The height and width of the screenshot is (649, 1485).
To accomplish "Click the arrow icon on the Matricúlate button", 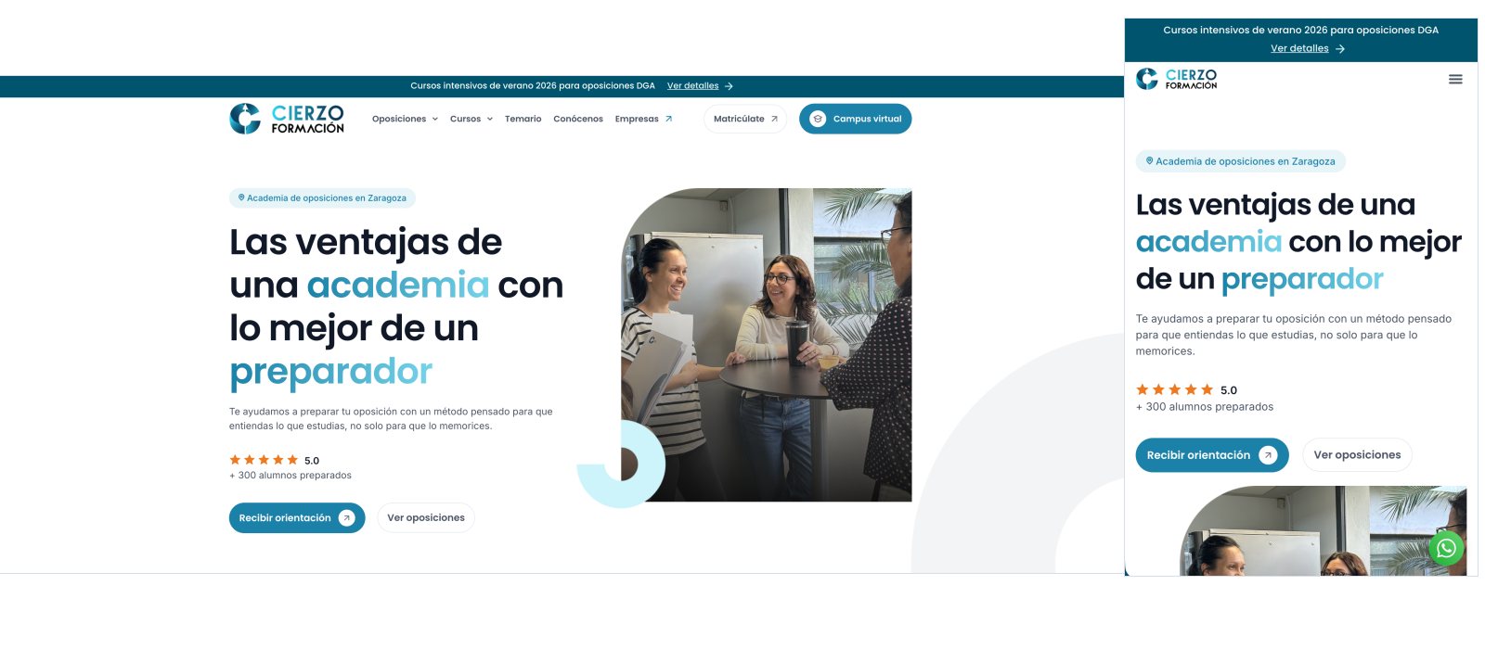I will [774, 119].
